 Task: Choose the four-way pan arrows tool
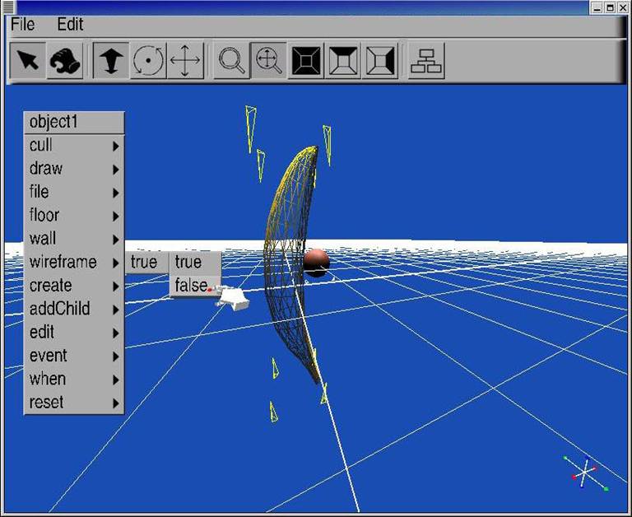pos(185,60)
